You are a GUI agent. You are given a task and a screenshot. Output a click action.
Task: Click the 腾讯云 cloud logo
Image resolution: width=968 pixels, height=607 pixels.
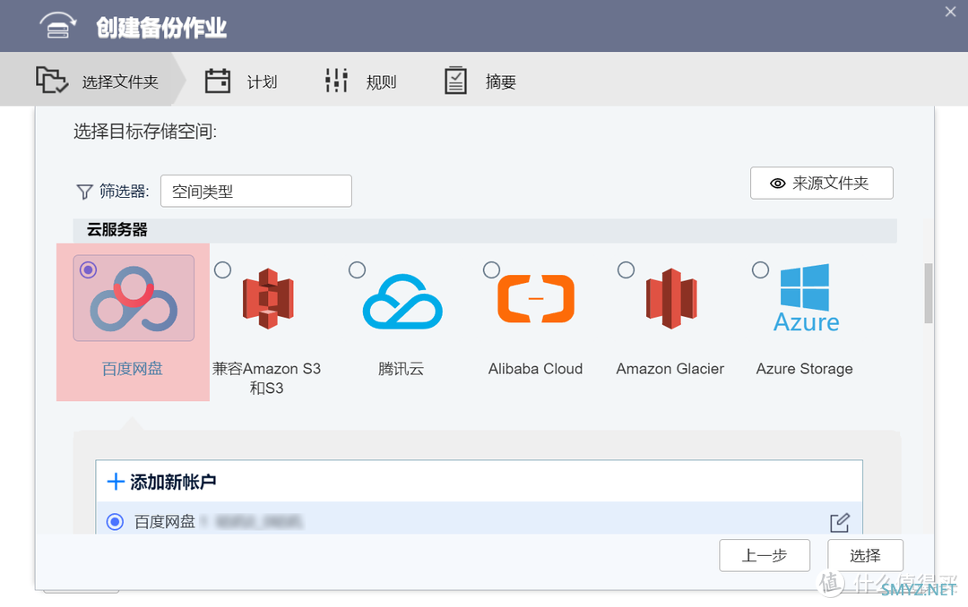tap(402, 301)
